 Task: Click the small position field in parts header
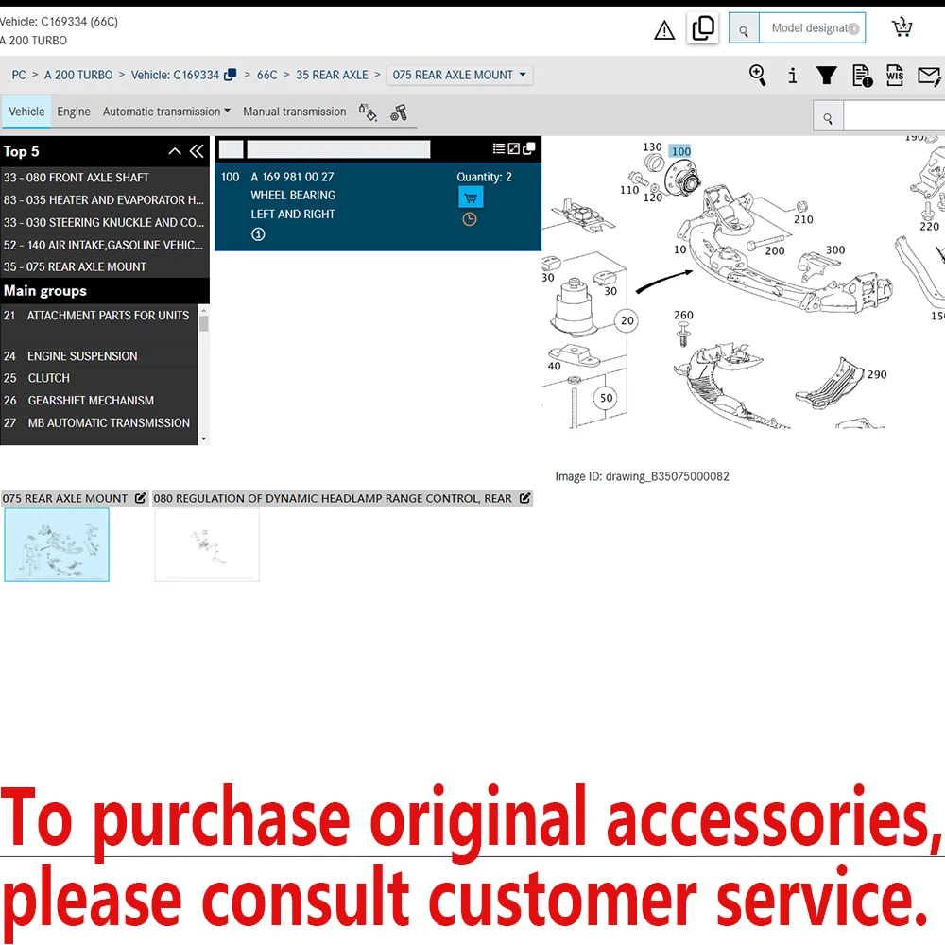[x=231, y=149]
